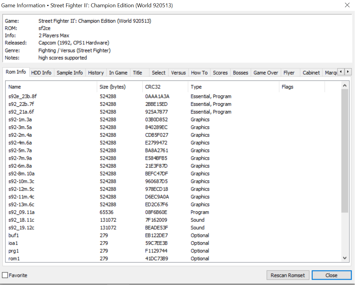Click the CRC32 value BEADE53F
The width and height of the screenshot is (355, 285).
click(156, 228)
